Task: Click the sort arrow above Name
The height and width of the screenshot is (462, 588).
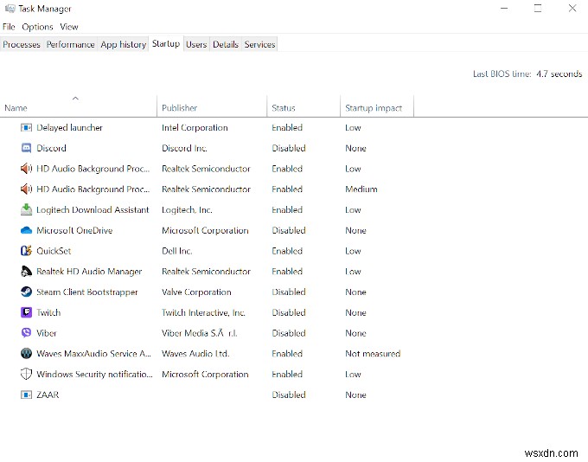Action: pos(75,99)
